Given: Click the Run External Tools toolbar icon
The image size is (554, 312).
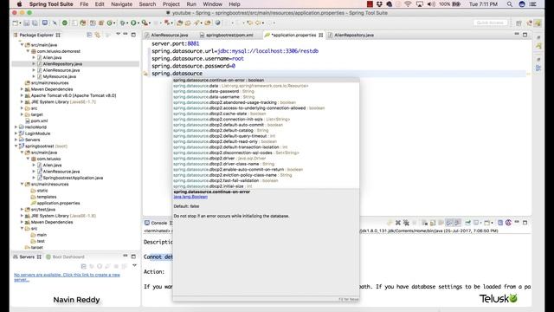Looking at the screenshot, I should tap(145, 23).
